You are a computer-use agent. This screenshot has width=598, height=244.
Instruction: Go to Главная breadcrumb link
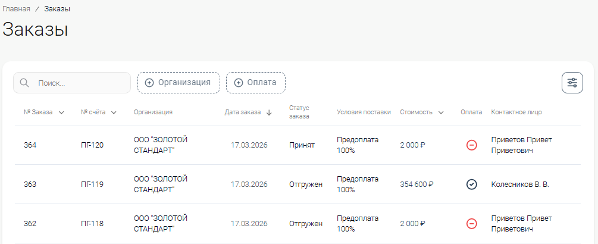[16, 9]
